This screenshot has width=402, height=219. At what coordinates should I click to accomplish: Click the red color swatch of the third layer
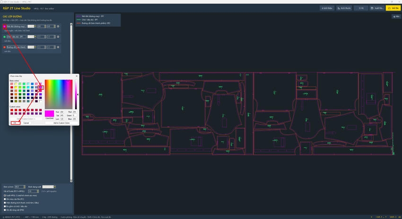4,47
